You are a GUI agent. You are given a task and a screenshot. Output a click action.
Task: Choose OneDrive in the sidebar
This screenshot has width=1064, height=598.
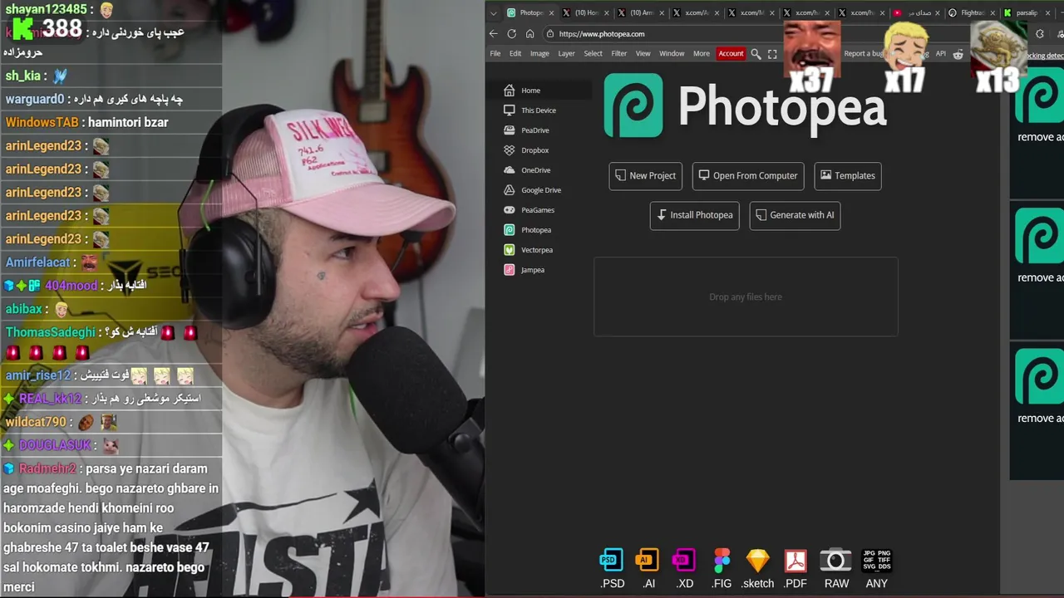[535, 170]
